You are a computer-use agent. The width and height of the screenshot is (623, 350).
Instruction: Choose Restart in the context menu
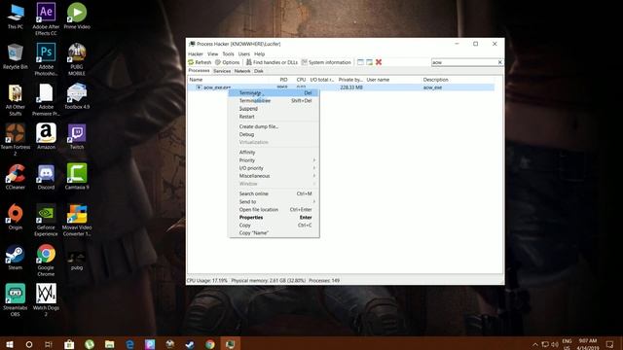[x=274, y=117]
